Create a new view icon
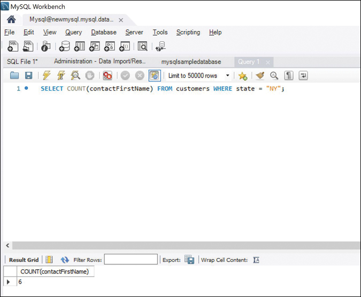Viewport: 361px width, 297px height. [95, 46]
